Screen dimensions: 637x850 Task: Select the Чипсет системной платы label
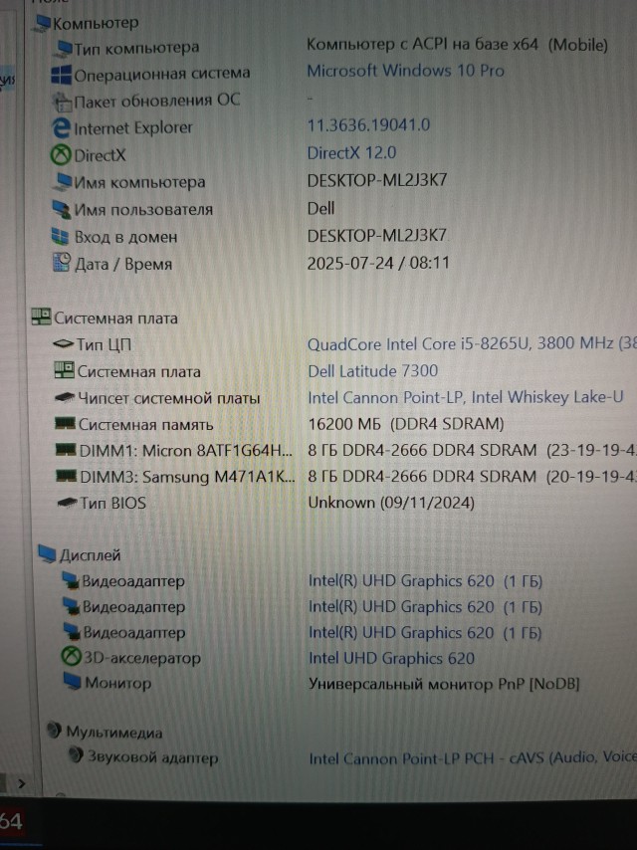(169, 398)
